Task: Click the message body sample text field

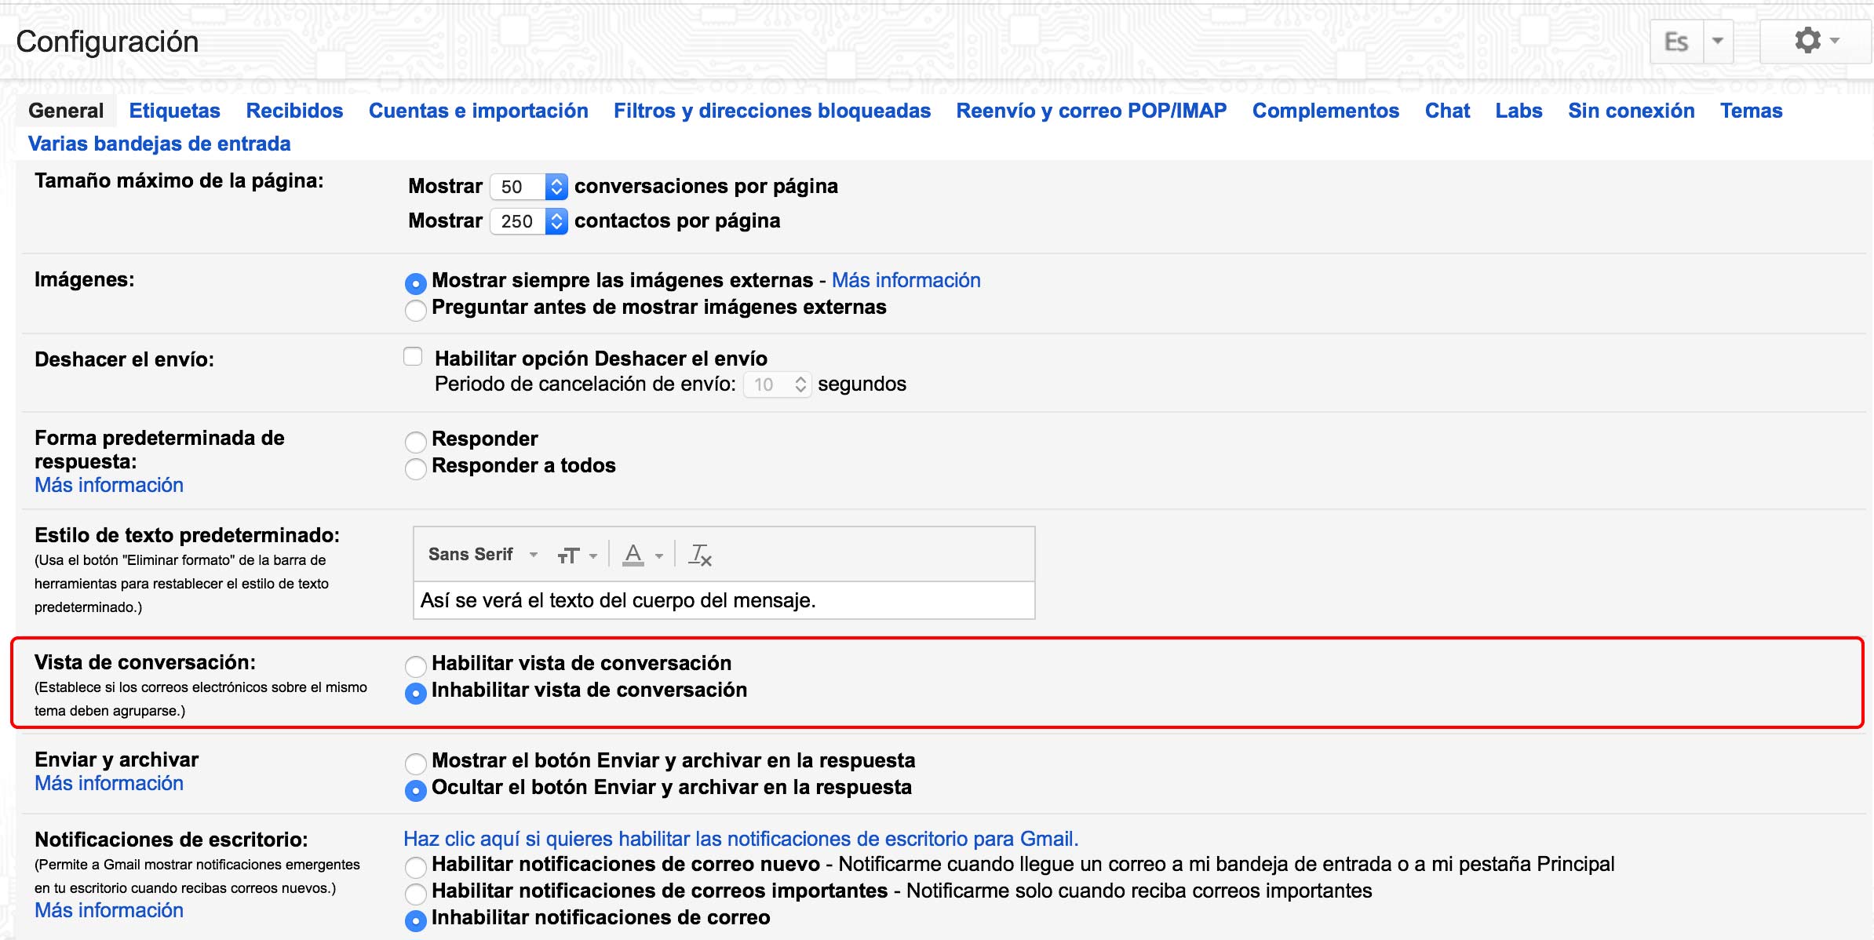Action: click(x=723, y=600)
